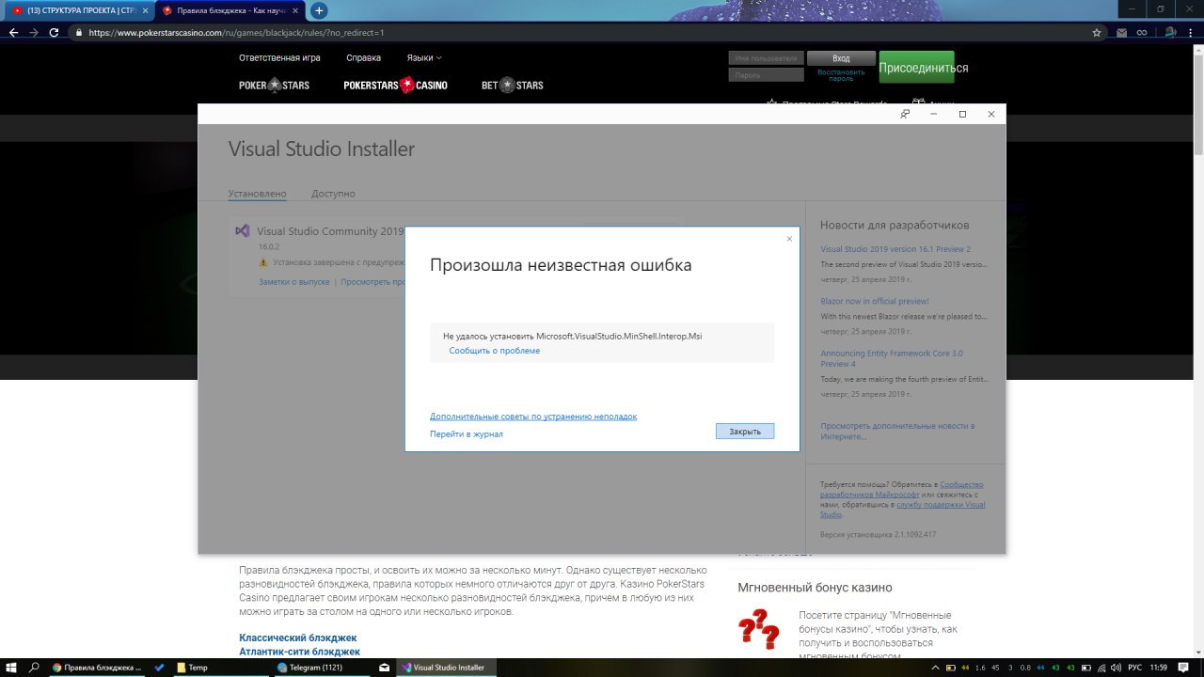Expand the Языки language dropdown

coord(424,57)
